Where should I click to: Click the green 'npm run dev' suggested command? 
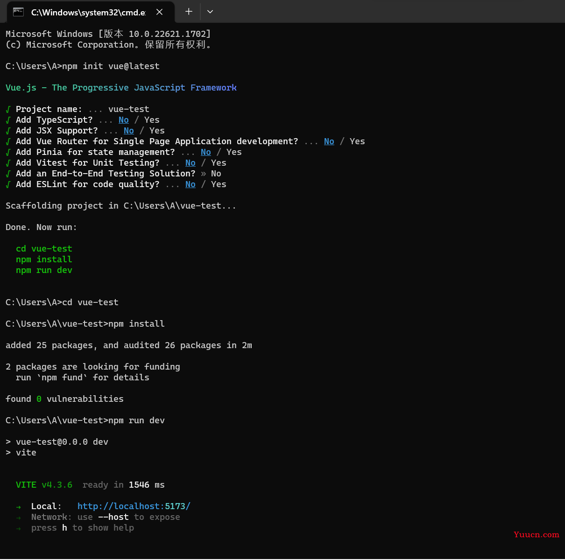(x=44, y=270)
